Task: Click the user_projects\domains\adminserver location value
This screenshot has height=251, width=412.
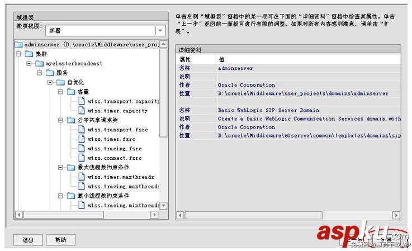Action: click(x=303, y=93)
